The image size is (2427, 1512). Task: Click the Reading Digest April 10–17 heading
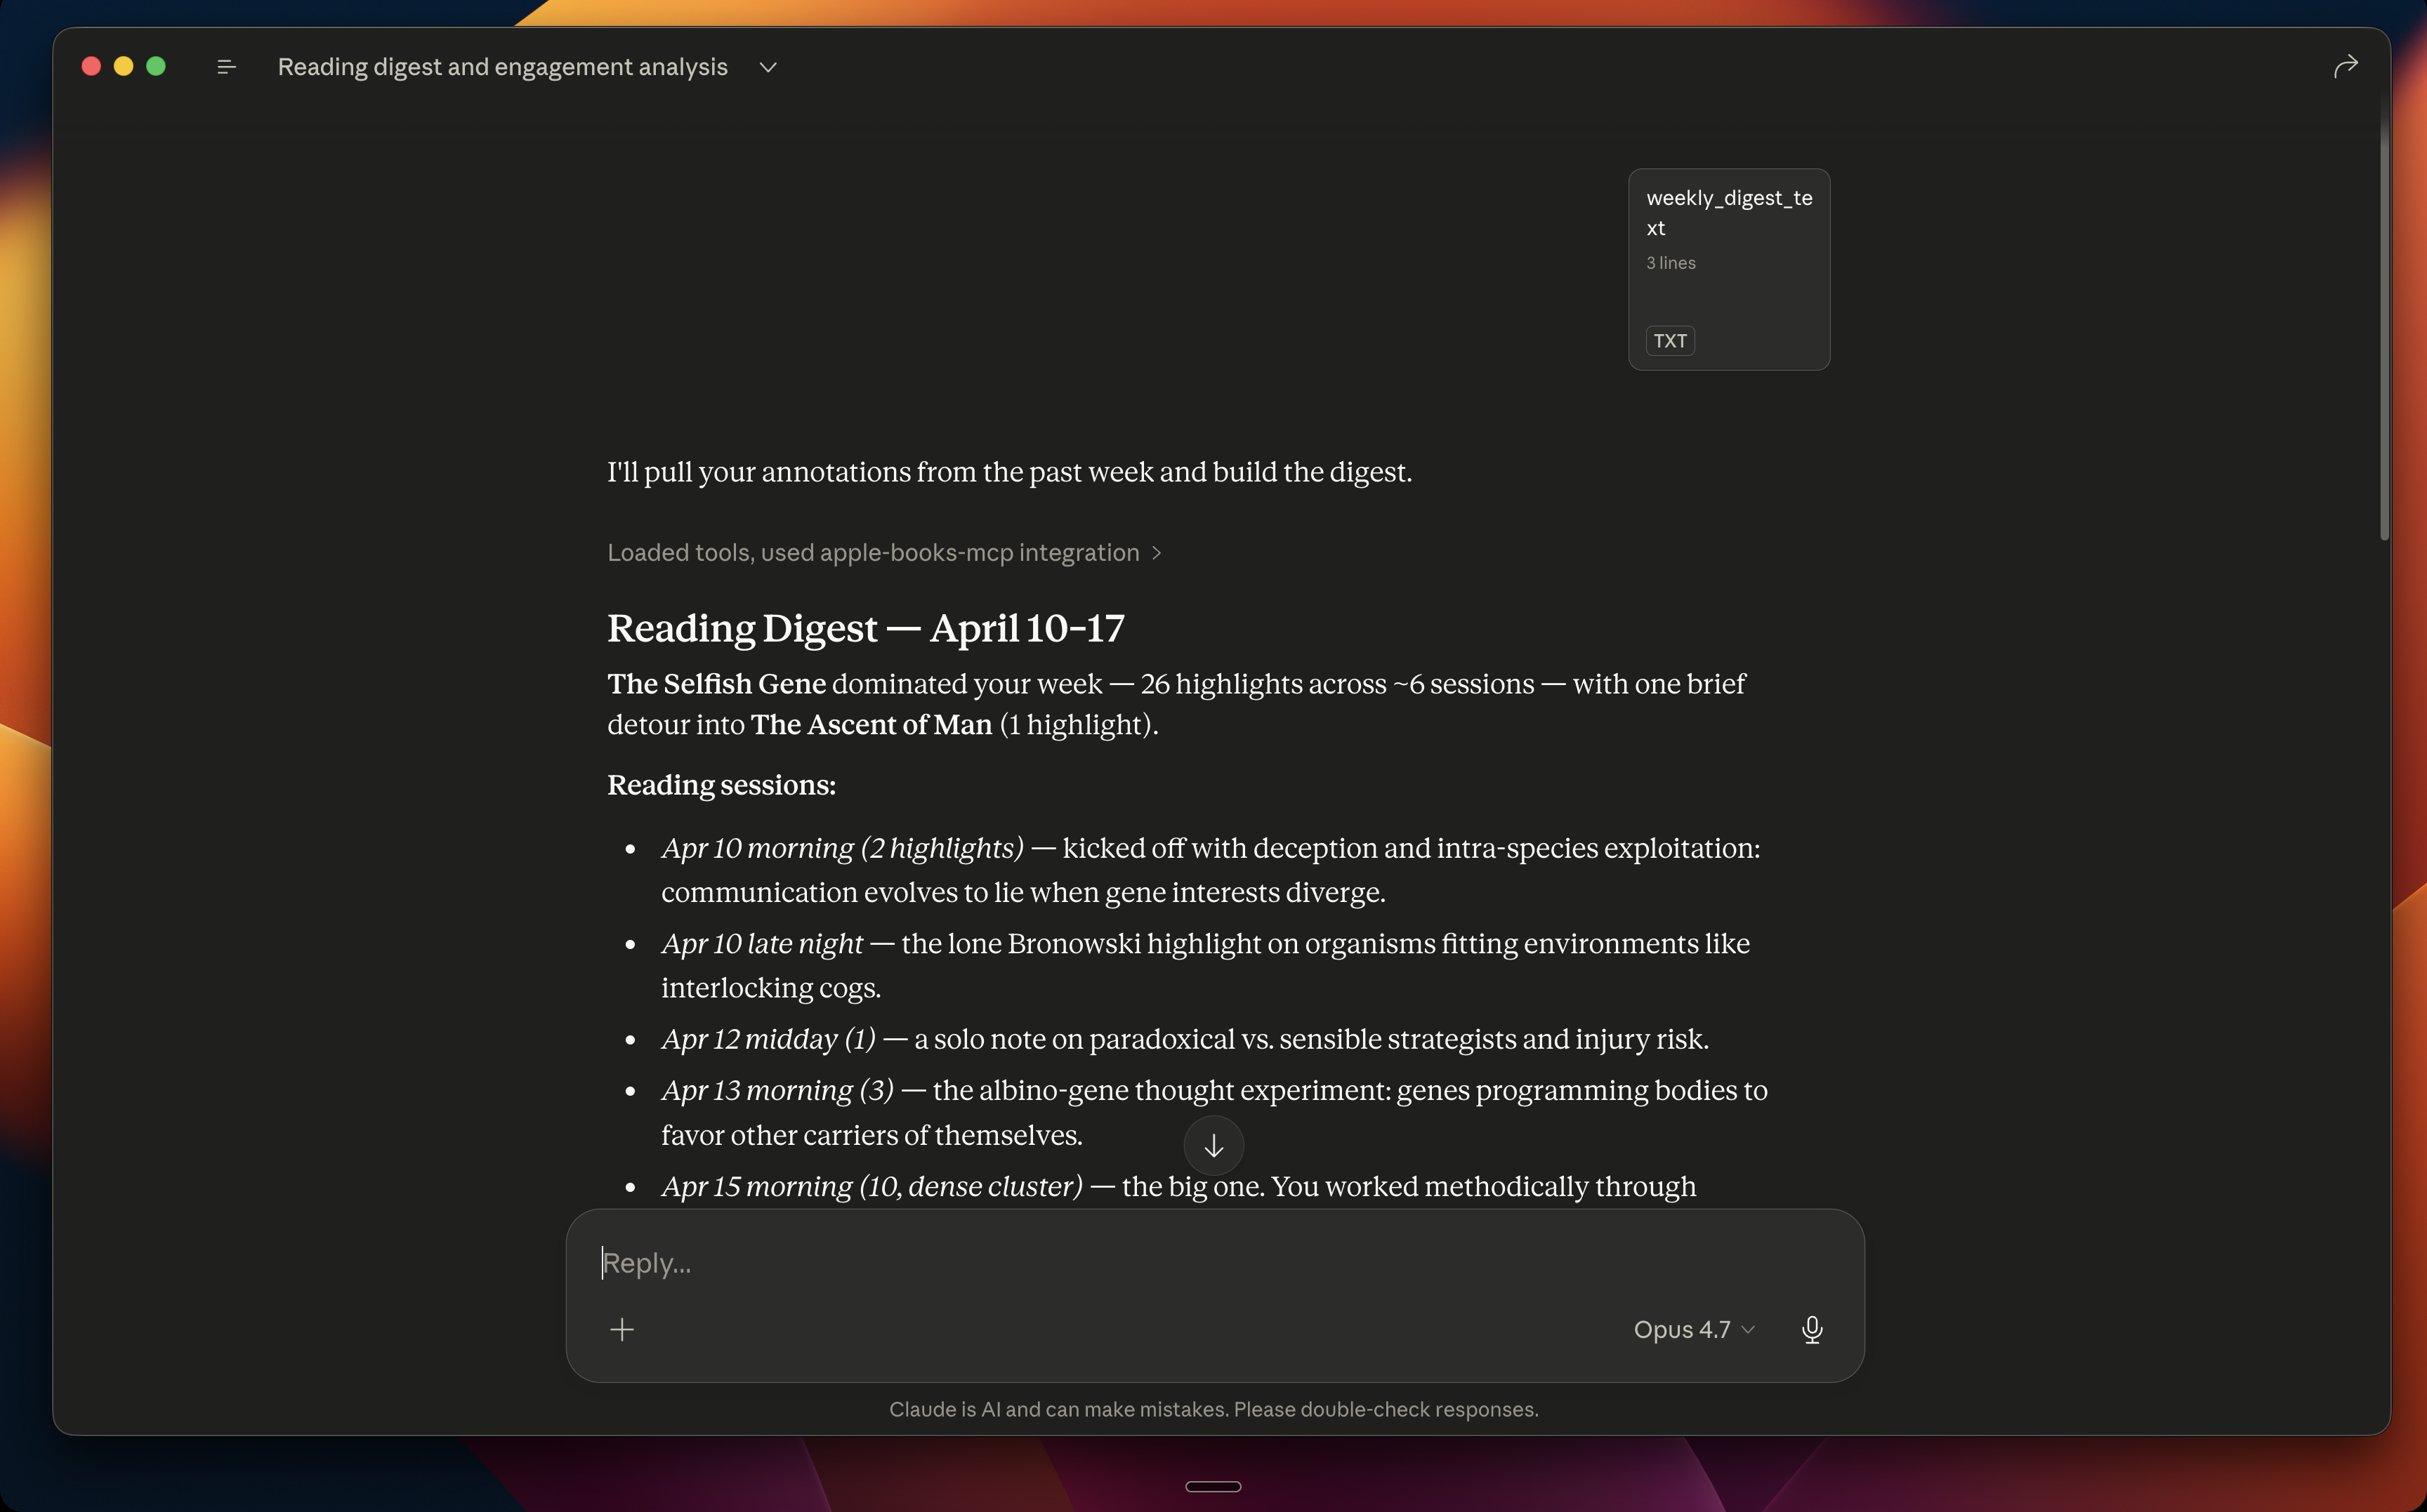pos(865,628)
